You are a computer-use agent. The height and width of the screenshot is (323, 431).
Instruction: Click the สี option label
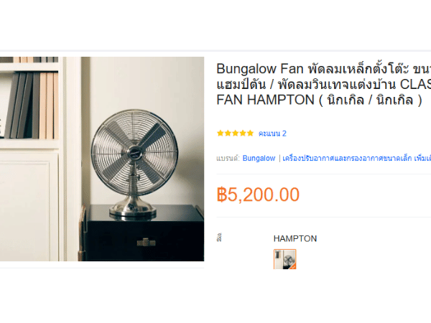click(219, 238)
